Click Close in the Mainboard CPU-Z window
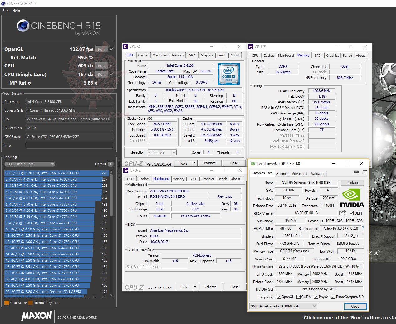 [x=234, y=287]
